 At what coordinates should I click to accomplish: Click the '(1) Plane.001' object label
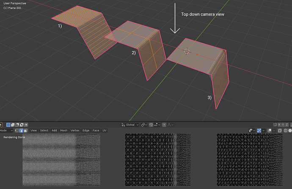click(x=12, y=8)
